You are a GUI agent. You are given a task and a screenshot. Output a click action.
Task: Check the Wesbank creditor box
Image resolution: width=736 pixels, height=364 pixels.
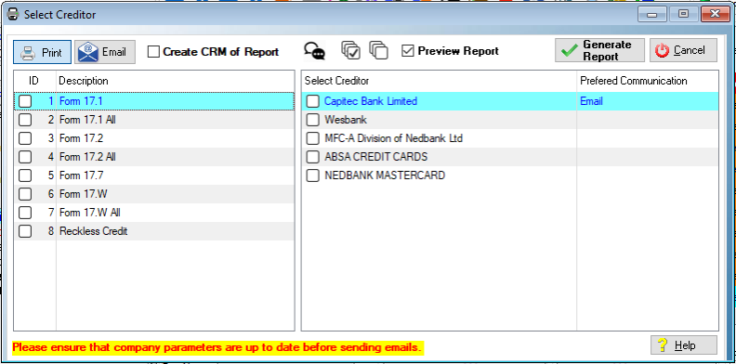tap(312, 120)
